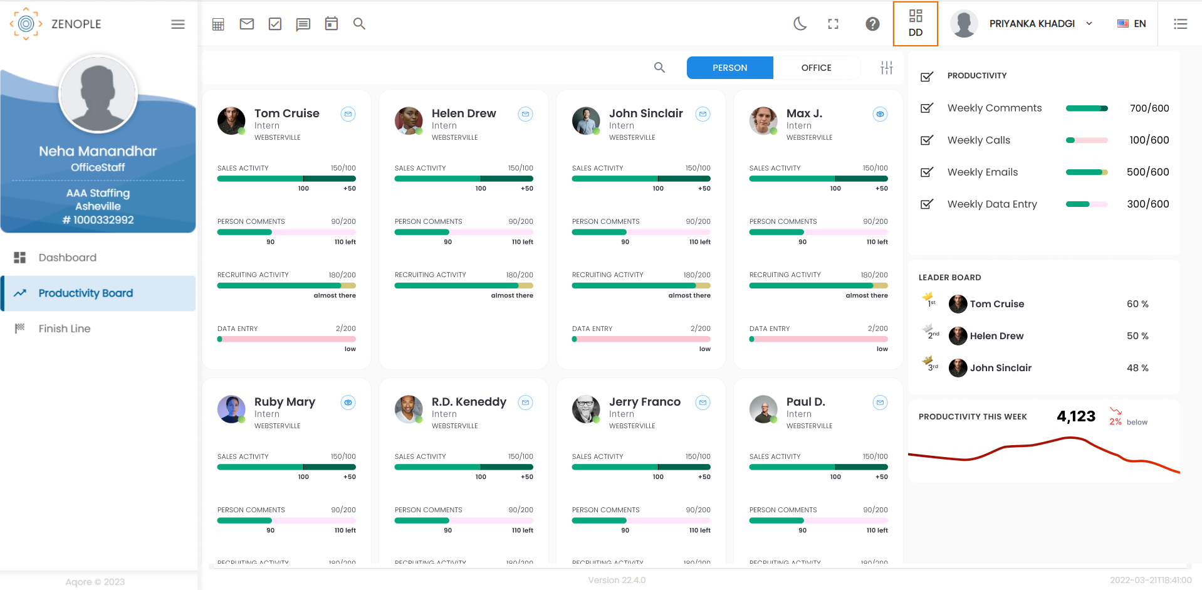Screen dimensions: 1202x590
Task: Open the email icon in the top toolbar
Action: click(246, 23)
